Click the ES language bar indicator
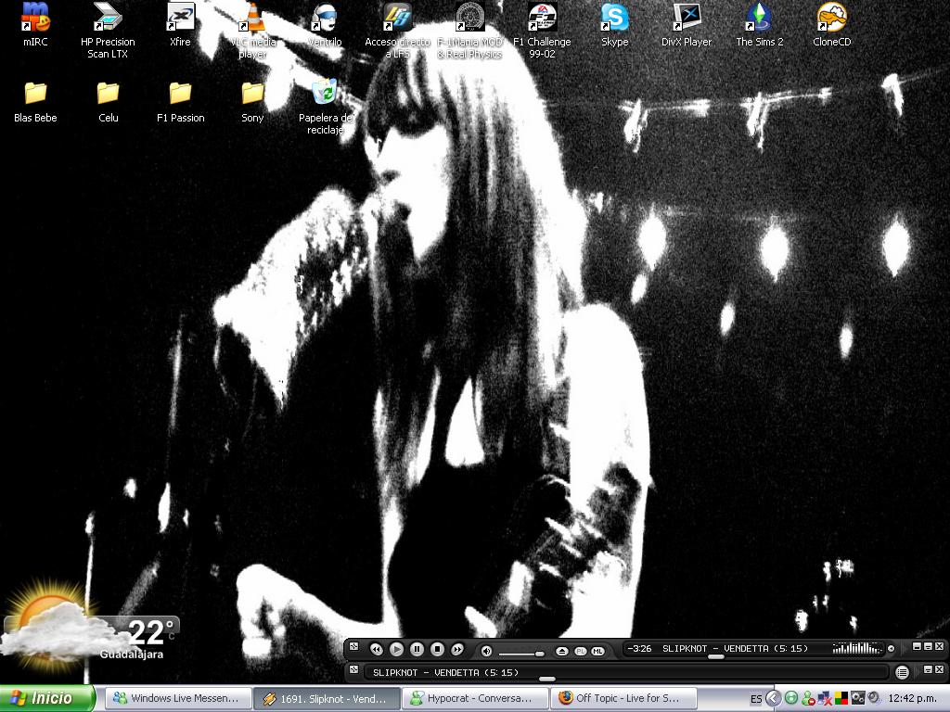950x712 pixels. pos(756,699)
